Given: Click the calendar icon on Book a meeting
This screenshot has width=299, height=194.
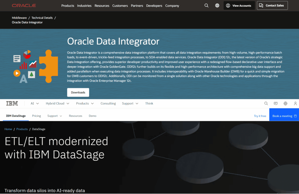Looking at the screenshot, I should click(x=295, y=116).
